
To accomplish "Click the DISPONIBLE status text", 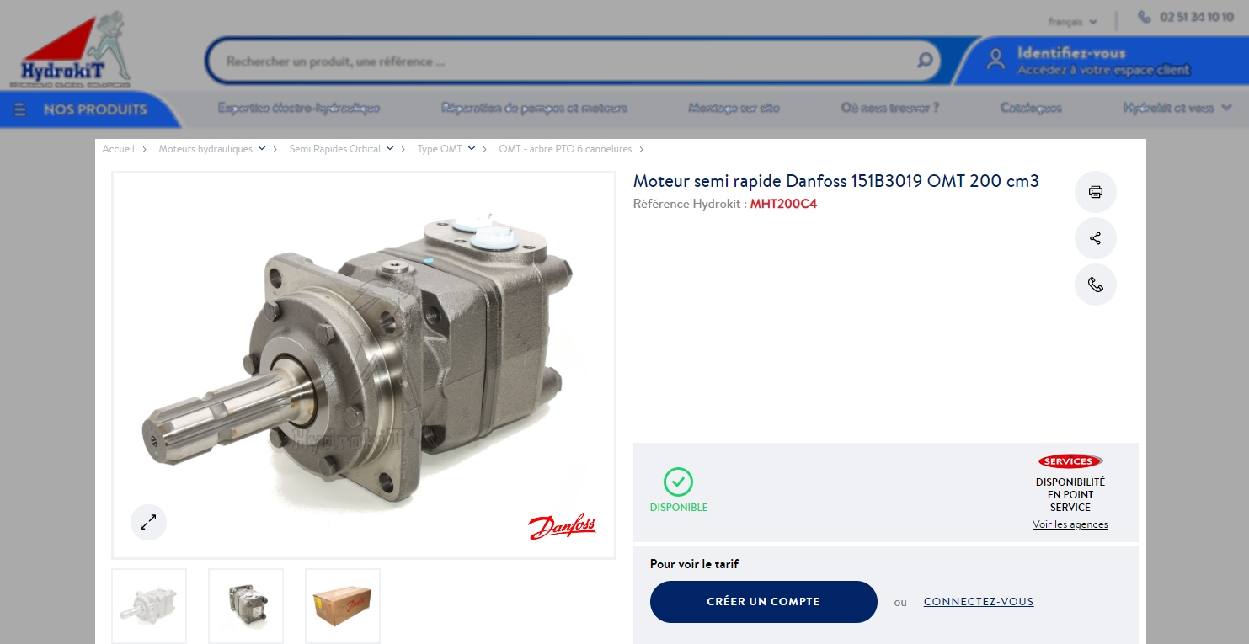I will [679, 508].
